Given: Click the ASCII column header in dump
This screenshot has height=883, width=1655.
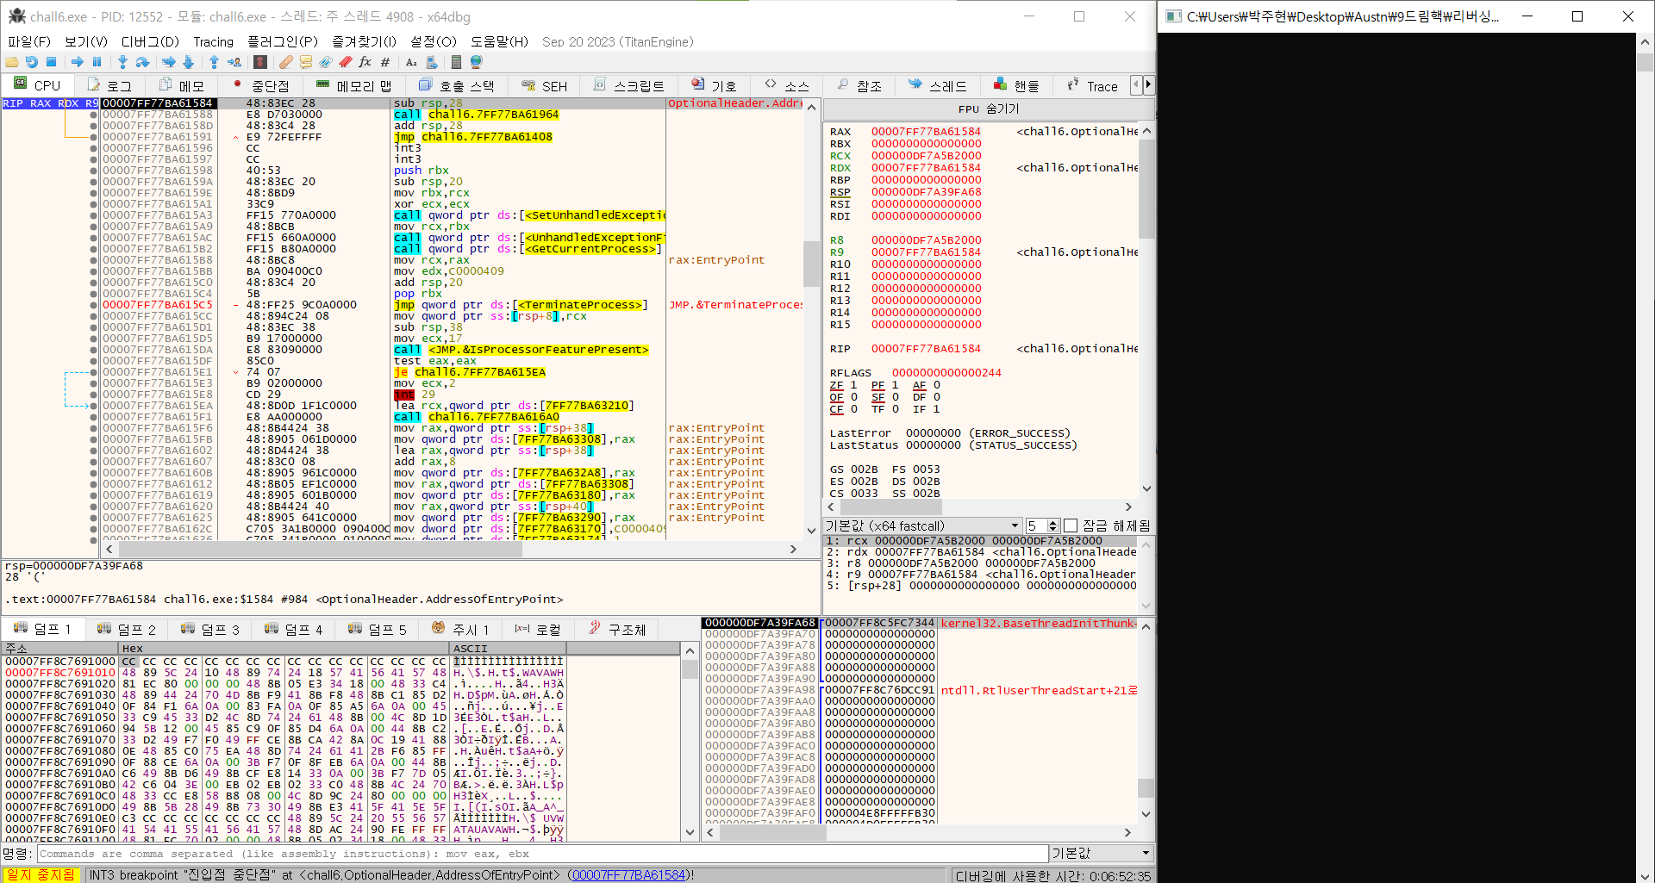Looking at the screenshot, I should click(508, 648).
